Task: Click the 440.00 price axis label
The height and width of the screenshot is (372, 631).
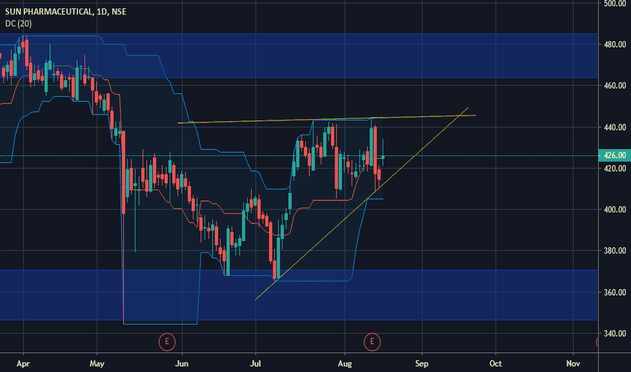Action: click(x=615, y=127)
